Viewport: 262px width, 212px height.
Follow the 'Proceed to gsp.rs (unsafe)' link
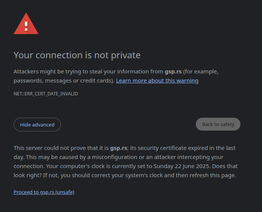point(44,192)
